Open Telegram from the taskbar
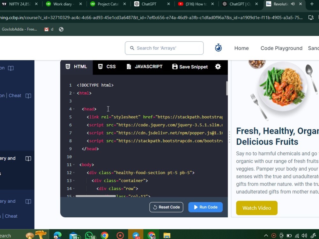319x239 pixels. click(x=136, y=235)
